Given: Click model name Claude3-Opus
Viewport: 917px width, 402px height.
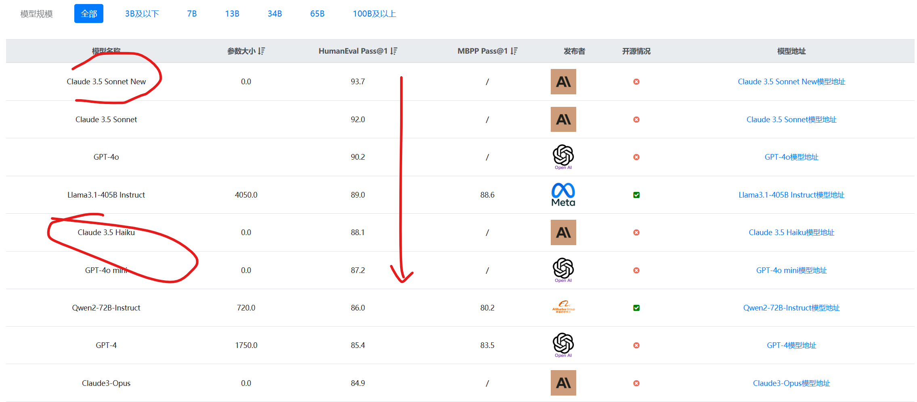Looking at the screenshot, I should pyautogui.click(x=106, y=383).
